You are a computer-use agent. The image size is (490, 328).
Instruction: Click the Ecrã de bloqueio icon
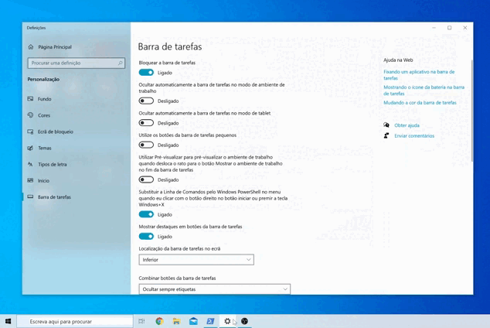pyautogui.click(x=30, y=132)
